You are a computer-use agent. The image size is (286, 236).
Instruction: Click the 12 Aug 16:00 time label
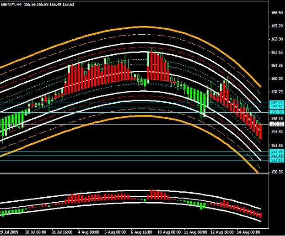click(x=222, y=232)
